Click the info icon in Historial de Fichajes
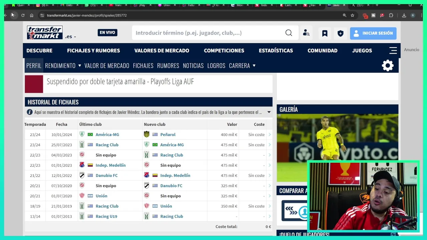 (29, 112)
